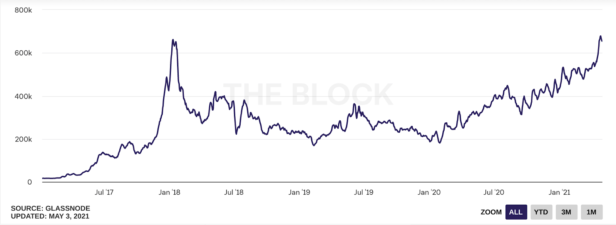
Task: Click the 400k y-axis label
Action: (23, 97)
